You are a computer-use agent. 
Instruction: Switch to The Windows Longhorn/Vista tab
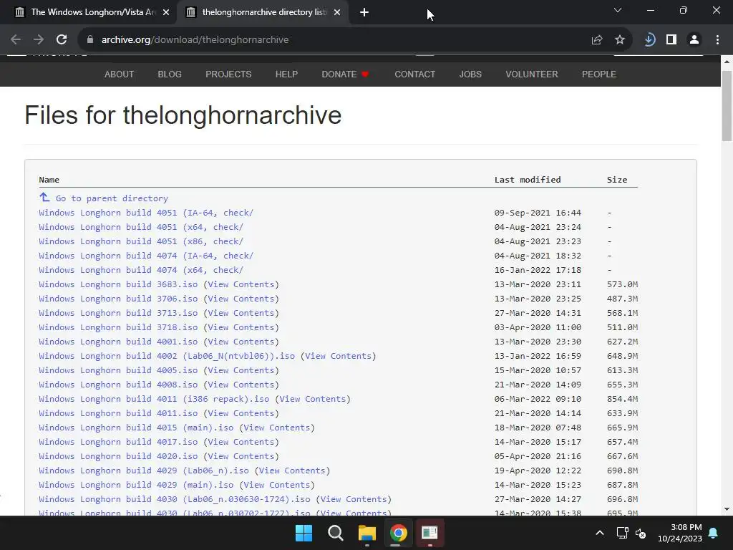click(94, 12)
